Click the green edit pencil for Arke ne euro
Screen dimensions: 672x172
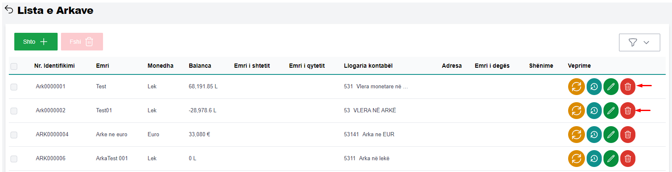point(611,135)
